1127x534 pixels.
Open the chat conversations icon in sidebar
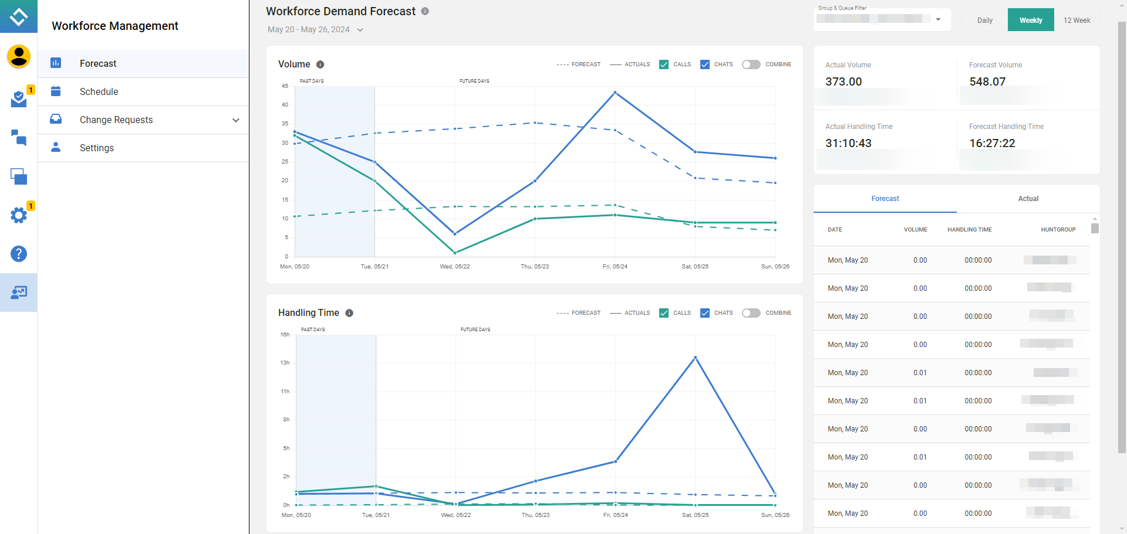click(18, 138)
